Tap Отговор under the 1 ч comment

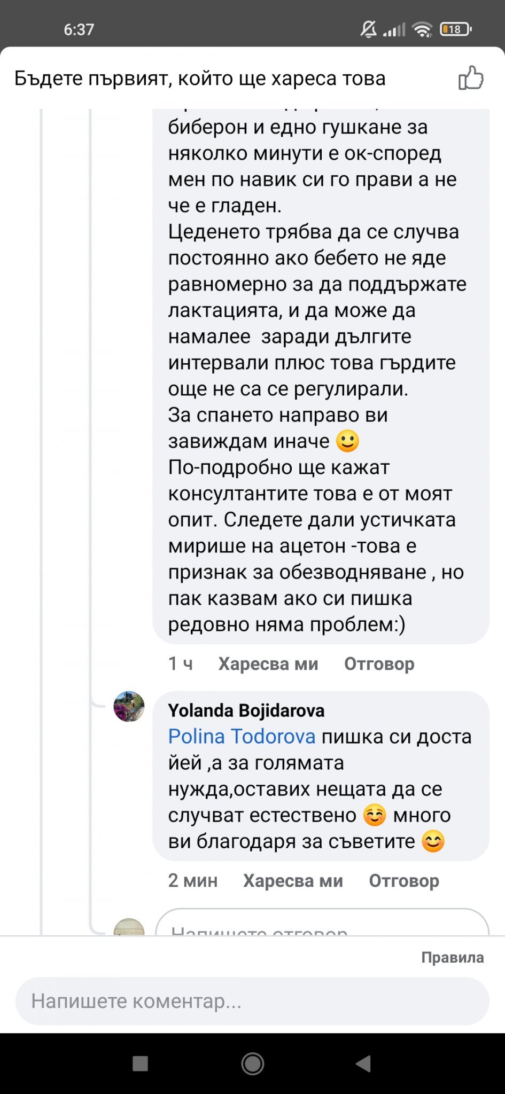click(379, 663)
